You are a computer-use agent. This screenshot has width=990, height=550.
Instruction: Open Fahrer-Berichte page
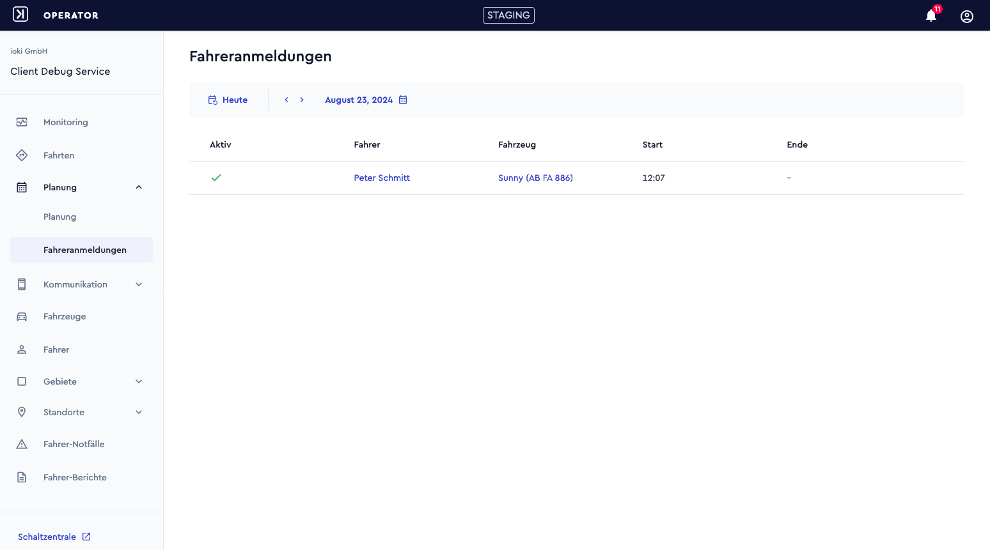point(75,477)
